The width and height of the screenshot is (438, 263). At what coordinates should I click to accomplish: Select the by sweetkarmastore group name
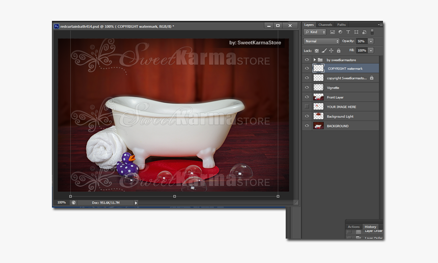coord(341,60)
